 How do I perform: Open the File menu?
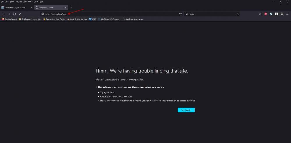point(2,1)
